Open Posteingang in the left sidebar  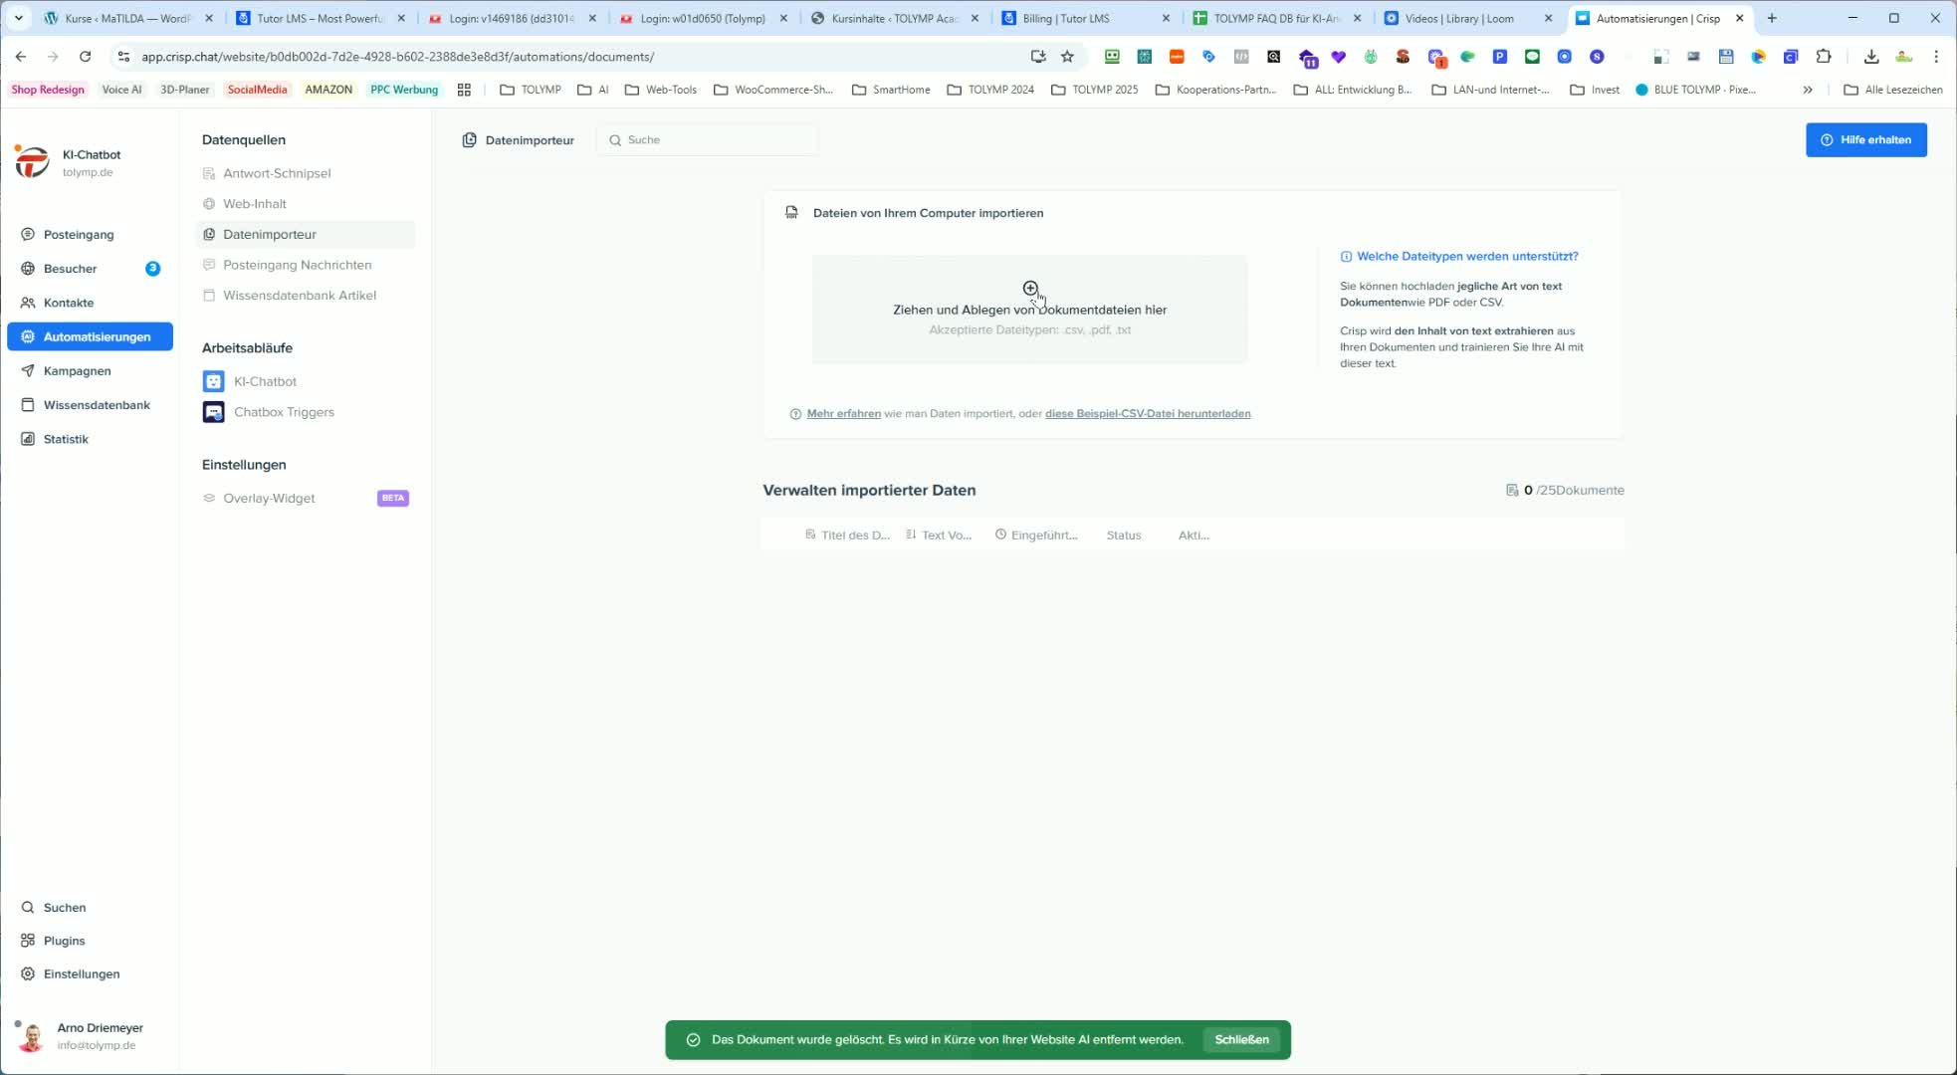pyautogui.click(x=79, y=234)
